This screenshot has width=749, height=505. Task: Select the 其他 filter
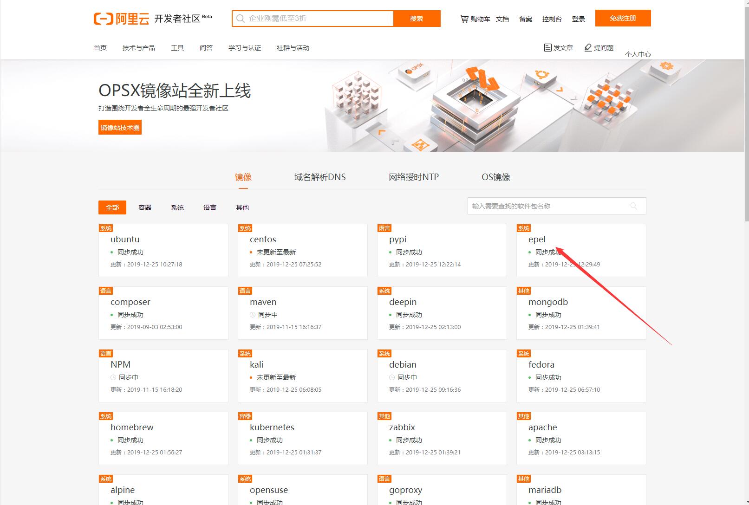[242, 207]
